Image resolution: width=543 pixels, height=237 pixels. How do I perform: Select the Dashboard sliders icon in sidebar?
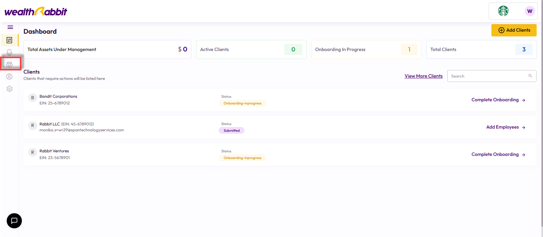point(10,40)
